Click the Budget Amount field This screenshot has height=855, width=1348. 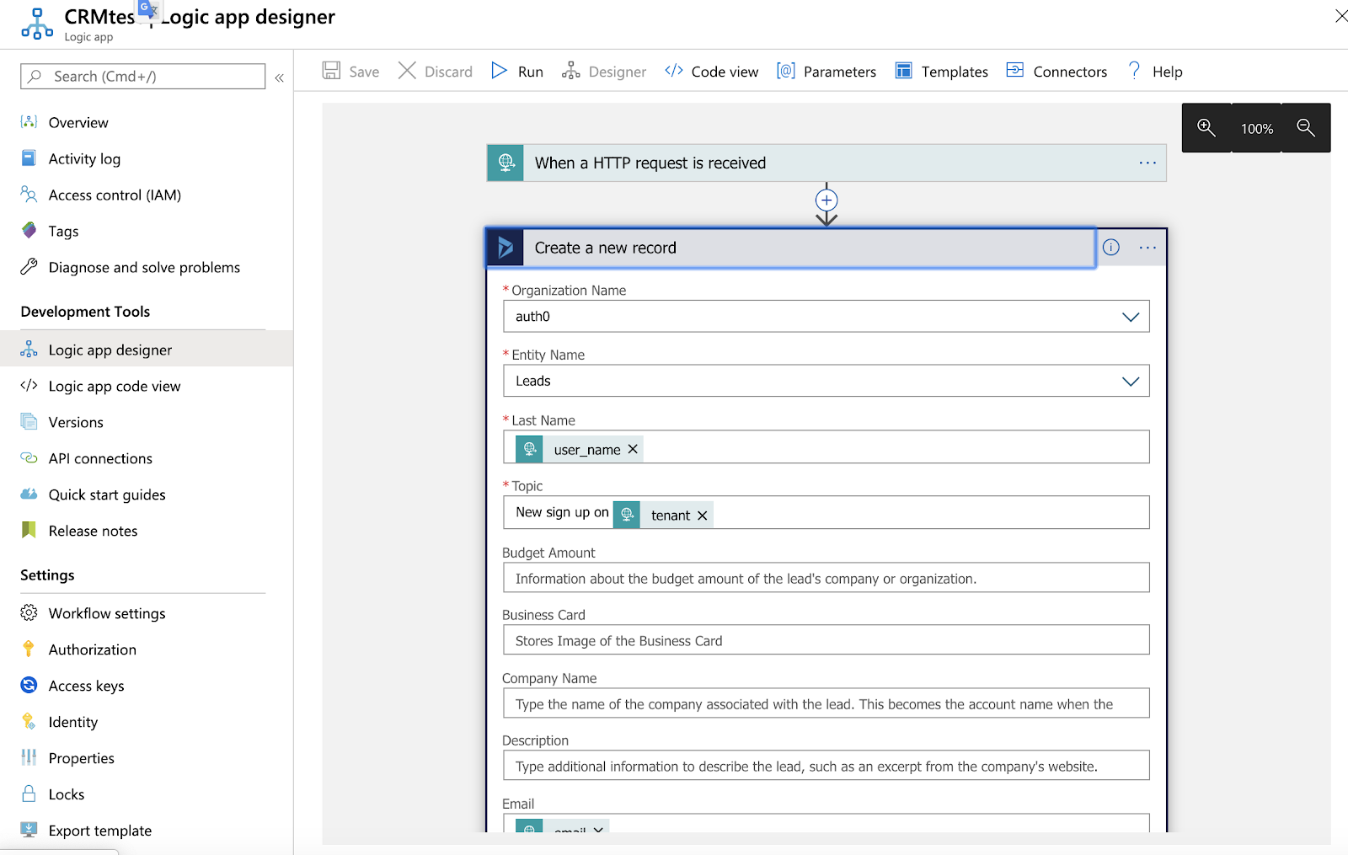click(x=826, y=578)
